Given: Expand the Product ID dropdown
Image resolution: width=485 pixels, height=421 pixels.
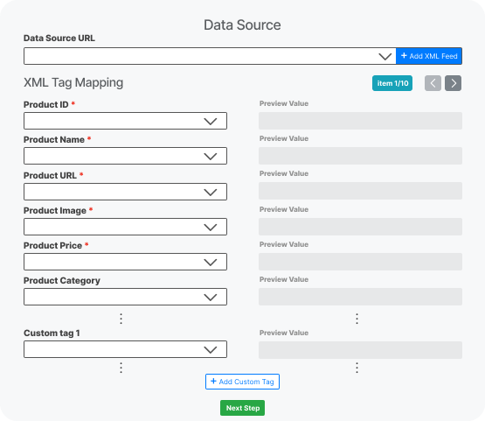Looking at the screenshot, I should click(x=125, y=121).
